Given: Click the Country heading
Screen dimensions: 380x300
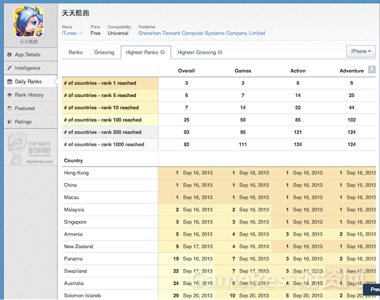Looking at the screenshot, I should point(73,161).
